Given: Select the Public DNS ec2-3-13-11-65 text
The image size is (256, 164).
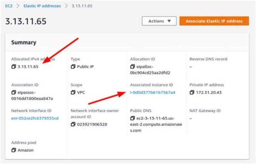Looking at the screenshot, I should (x=156, y=124).
